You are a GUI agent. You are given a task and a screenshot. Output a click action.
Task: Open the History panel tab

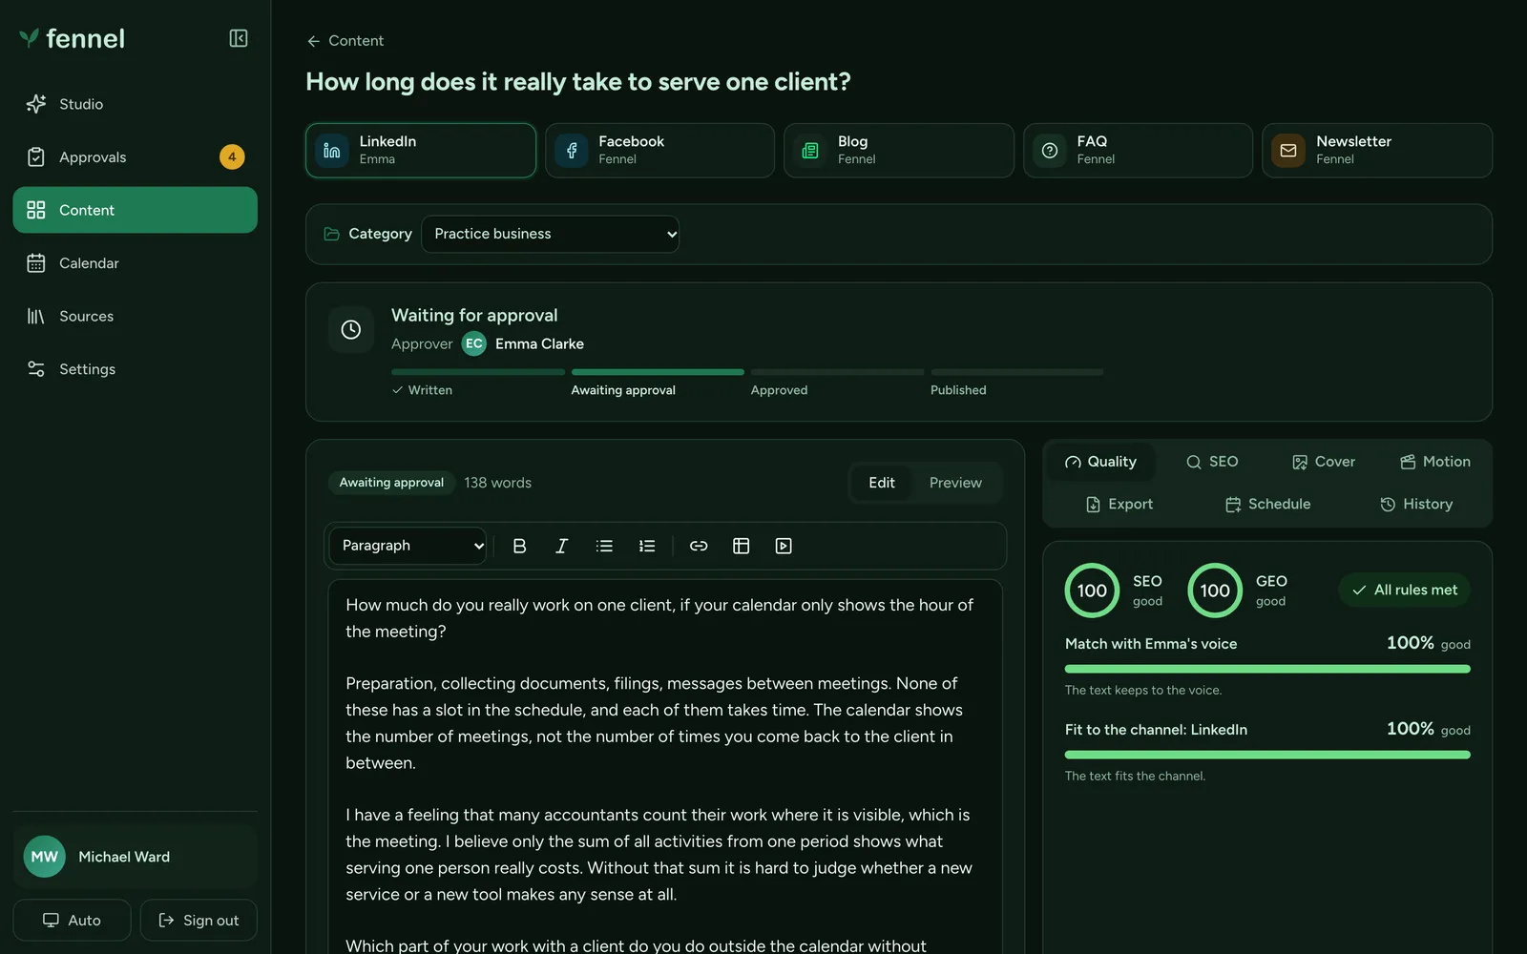[1416, 504]
